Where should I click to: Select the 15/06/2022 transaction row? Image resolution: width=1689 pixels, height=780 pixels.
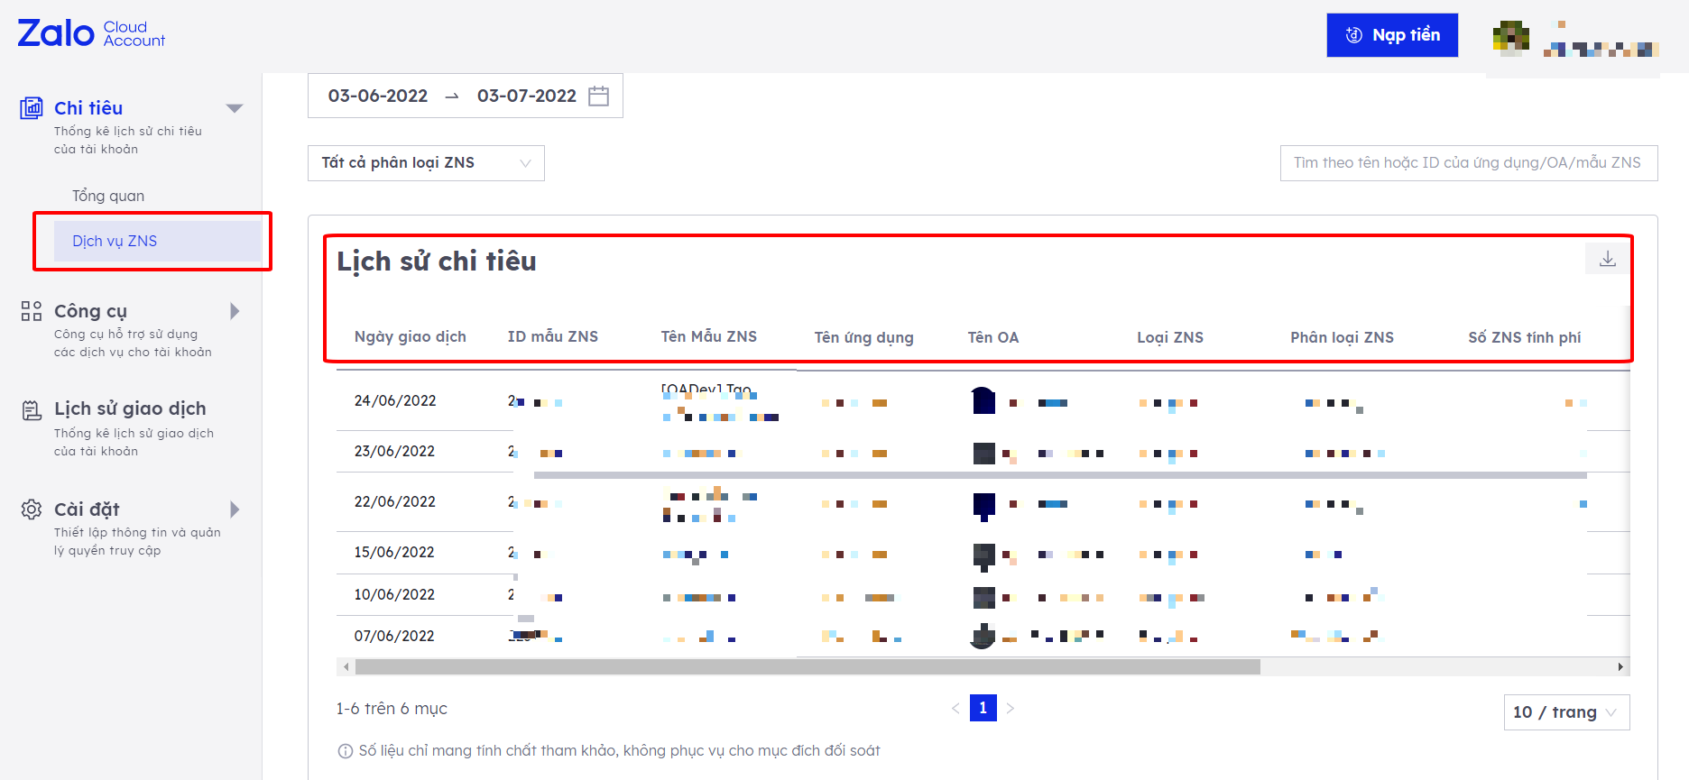click(x=983, y=552)
